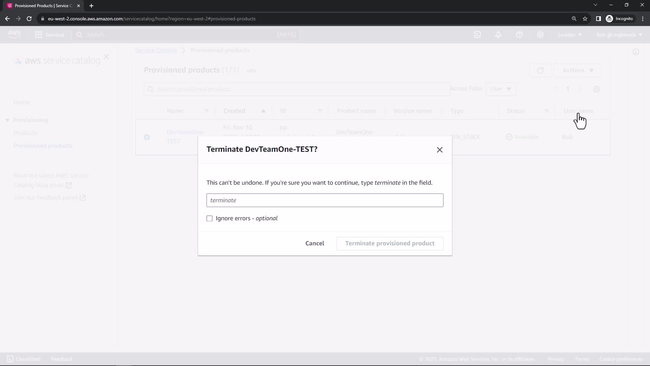Select the DevTeamOne-TEST row radio button
Screen dimensions: 650x366
coord(147,137)
